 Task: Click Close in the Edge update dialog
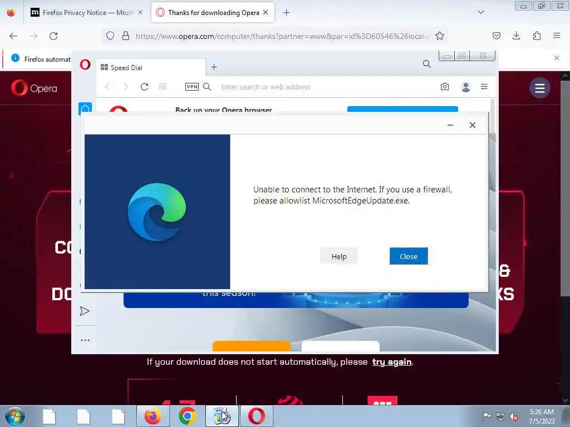[x=409, y=256]
